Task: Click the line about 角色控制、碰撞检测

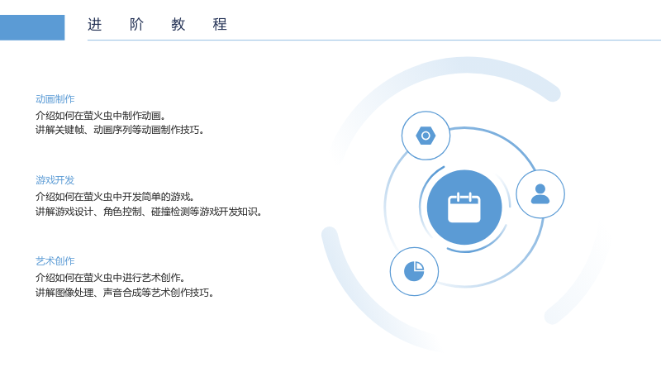Action: pos(149,212)
